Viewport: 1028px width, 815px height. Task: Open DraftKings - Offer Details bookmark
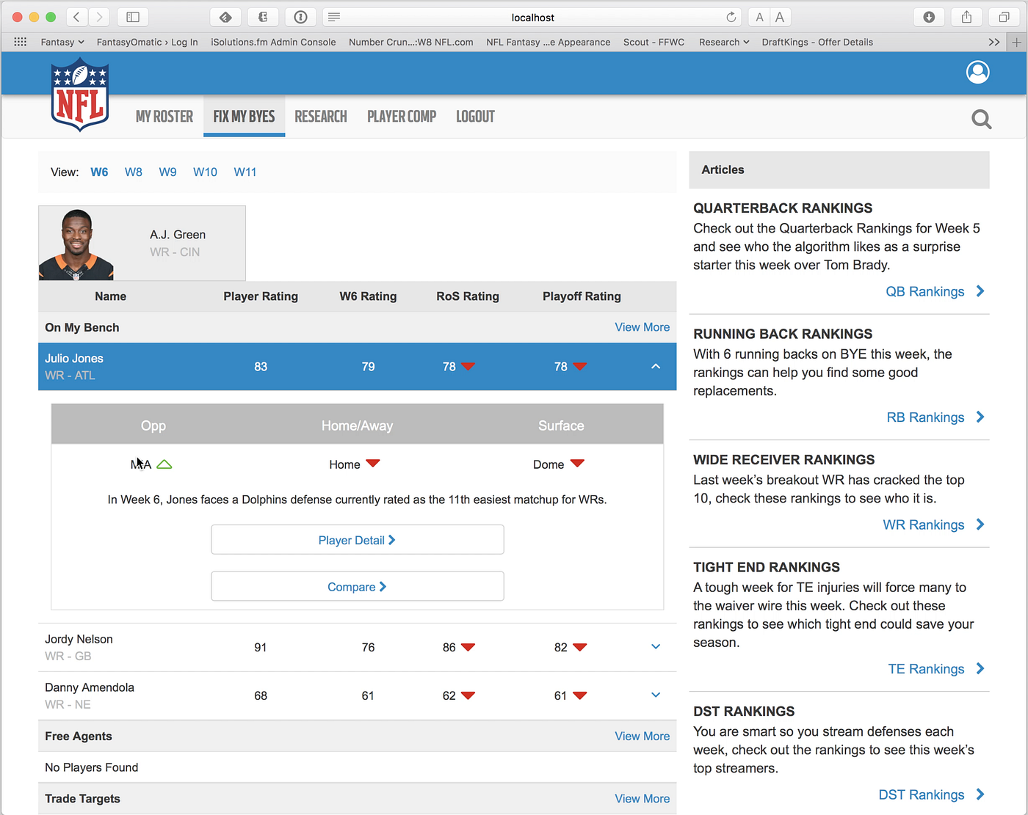tap(817, 42)
